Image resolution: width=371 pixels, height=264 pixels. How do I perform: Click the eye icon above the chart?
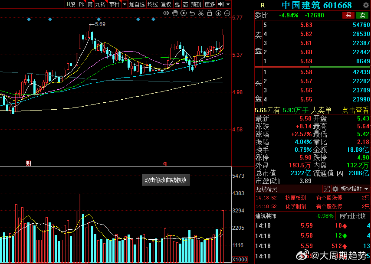coord(166,13)
